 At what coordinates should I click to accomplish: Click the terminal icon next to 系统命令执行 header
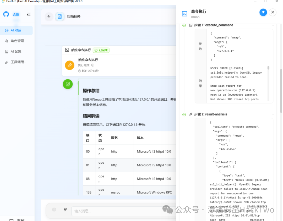pyautogui.click(x=67, y=50)
